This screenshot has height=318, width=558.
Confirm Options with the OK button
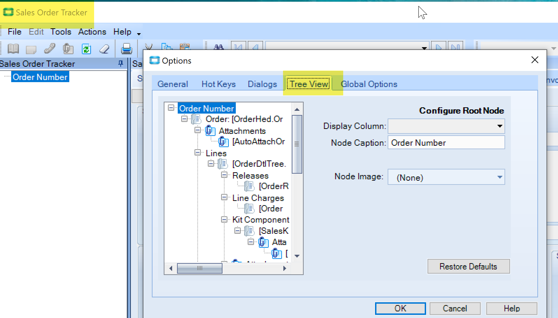(x=400, y=309)
